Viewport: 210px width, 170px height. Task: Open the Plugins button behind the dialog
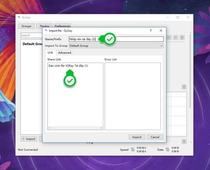[x=44, y=26]
